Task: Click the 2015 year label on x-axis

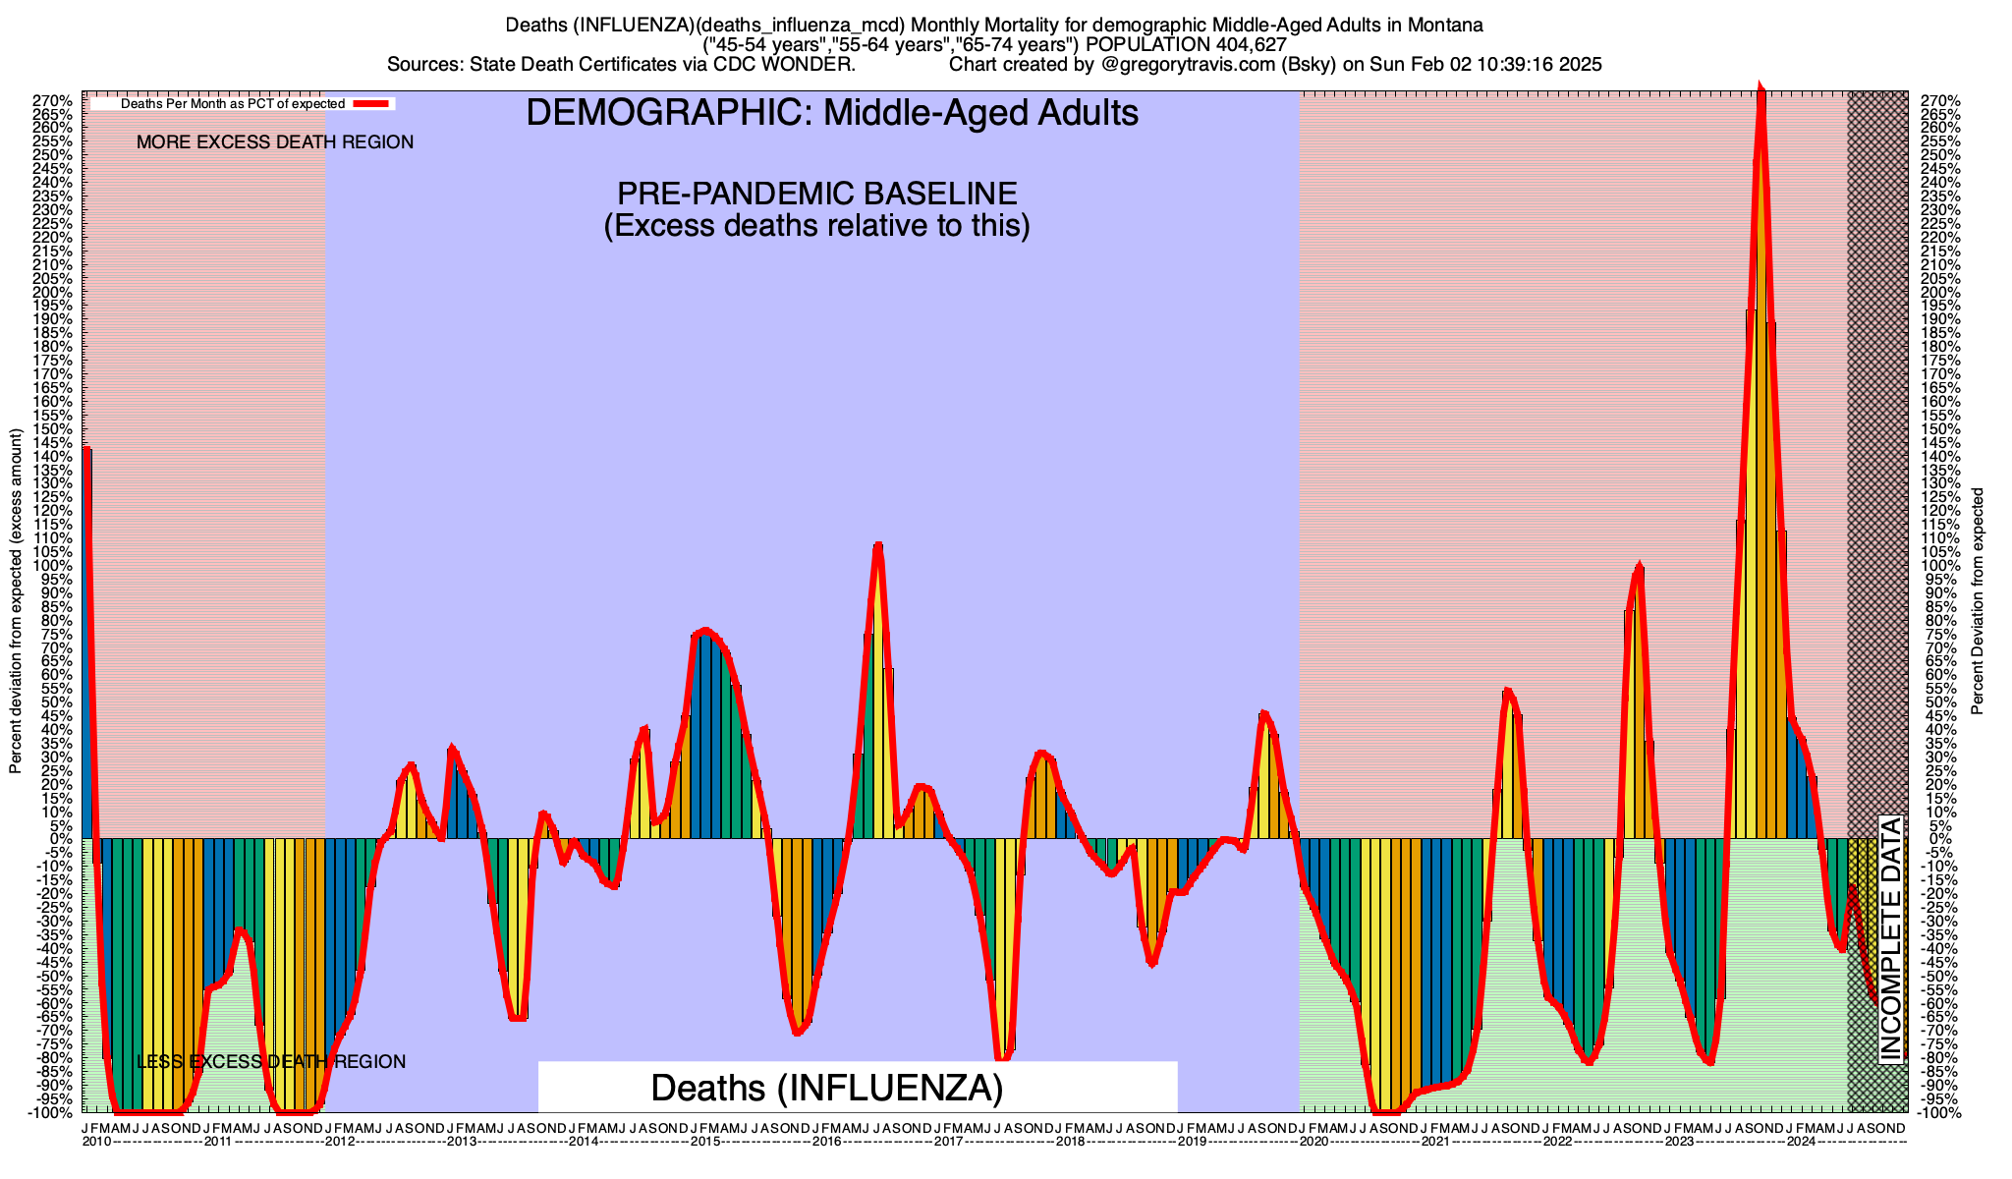Action: coord(704,1142)
